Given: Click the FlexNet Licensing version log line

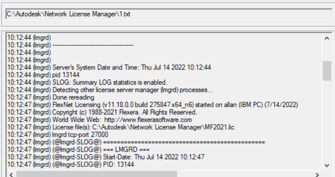Looking at the screenshot, I should [x=153, y=105].
